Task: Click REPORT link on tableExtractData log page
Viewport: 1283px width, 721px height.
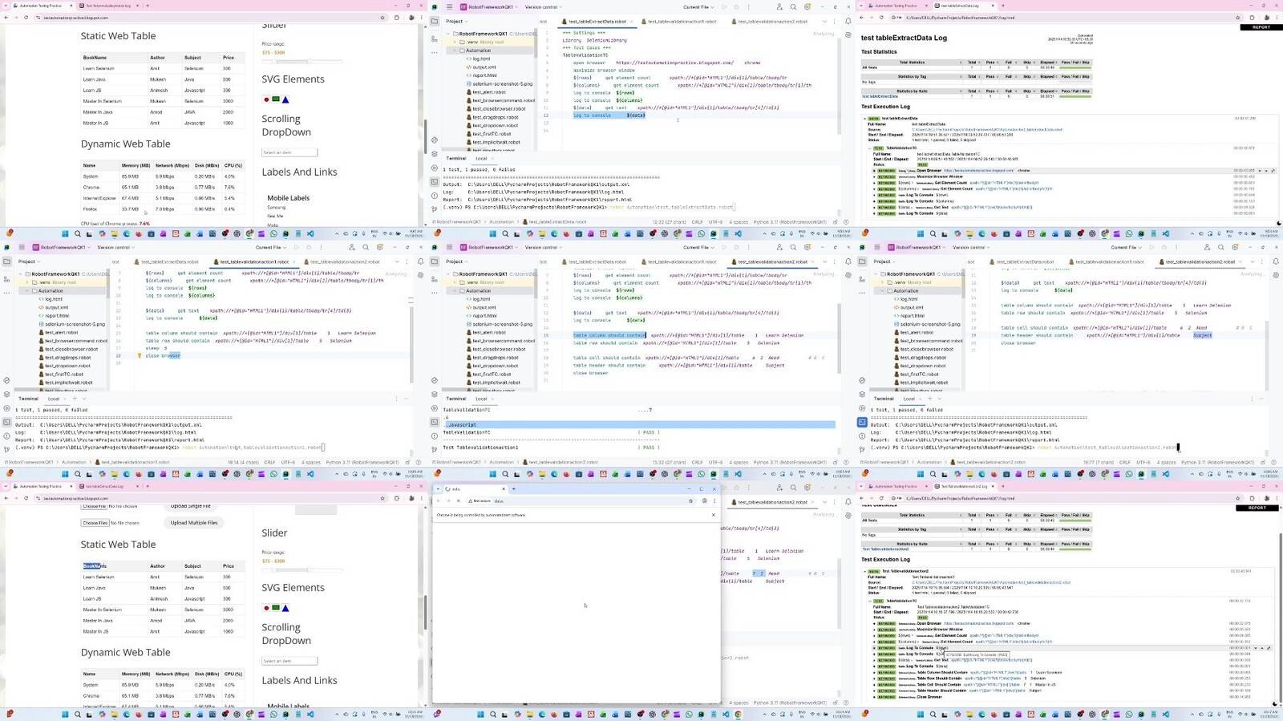Action: coord(1261,27)
